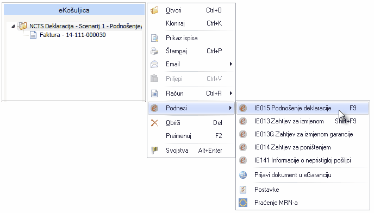Click the Štampaj printer icon
The height and width of the screenshot is (213, 374).
click(154, 51)
